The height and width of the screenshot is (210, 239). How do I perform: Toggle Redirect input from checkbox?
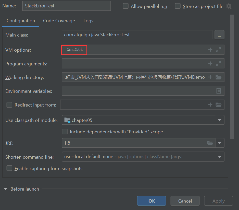tap(9, 105)
